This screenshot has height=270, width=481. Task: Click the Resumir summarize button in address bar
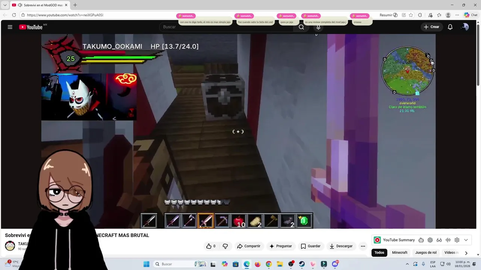(x=389, y=15)
